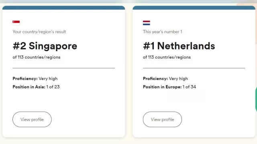Select the #2 Singapore heading

point(45,46)
